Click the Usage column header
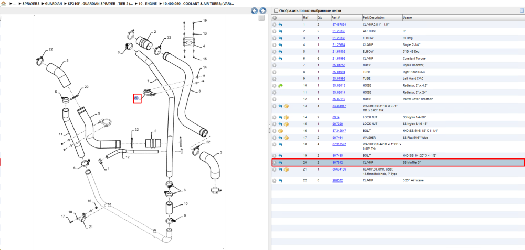 (x=464, y=18)
